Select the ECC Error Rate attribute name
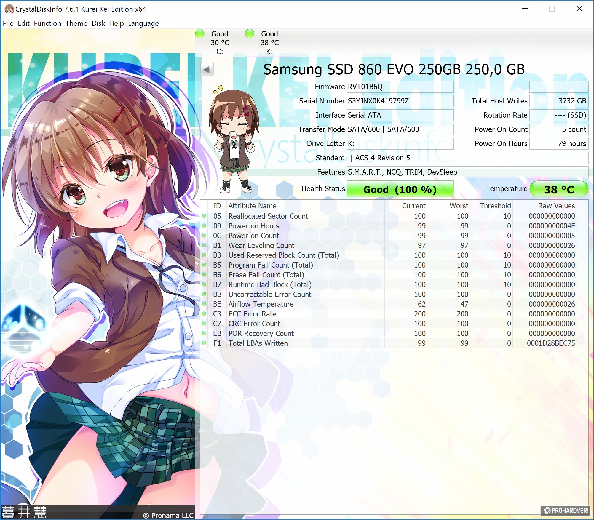 [x=252, y=314]
